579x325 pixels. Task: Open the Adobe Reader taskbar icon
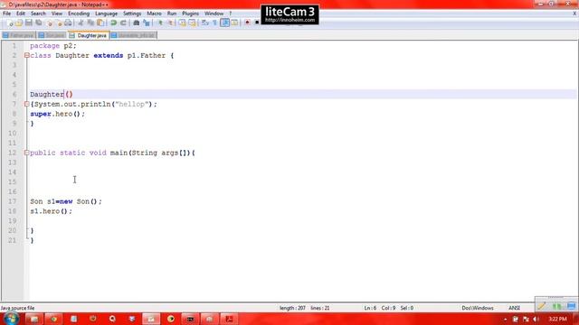229,319
